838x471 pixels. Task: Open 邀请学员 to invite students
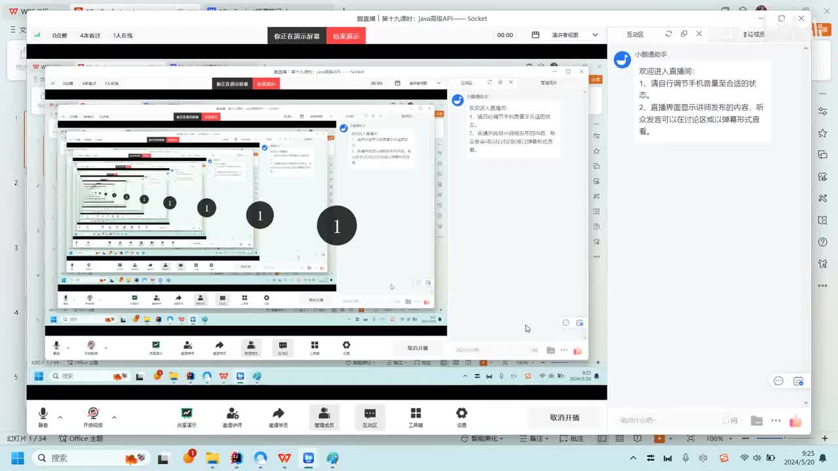[278, 417]
